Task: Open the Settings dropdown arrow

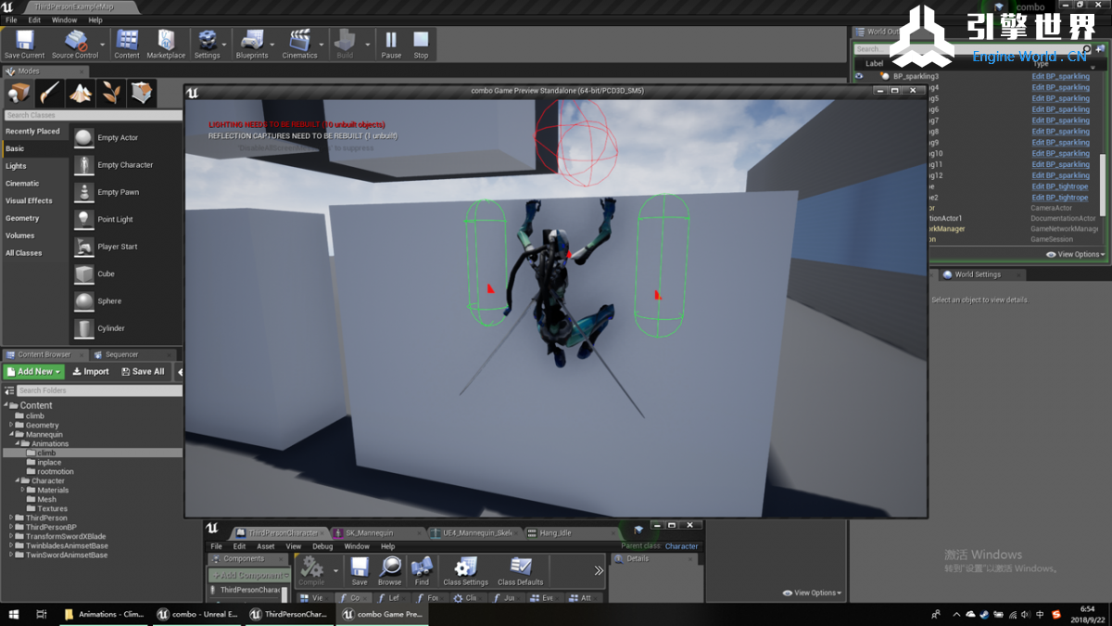Action: click(224, 44)
